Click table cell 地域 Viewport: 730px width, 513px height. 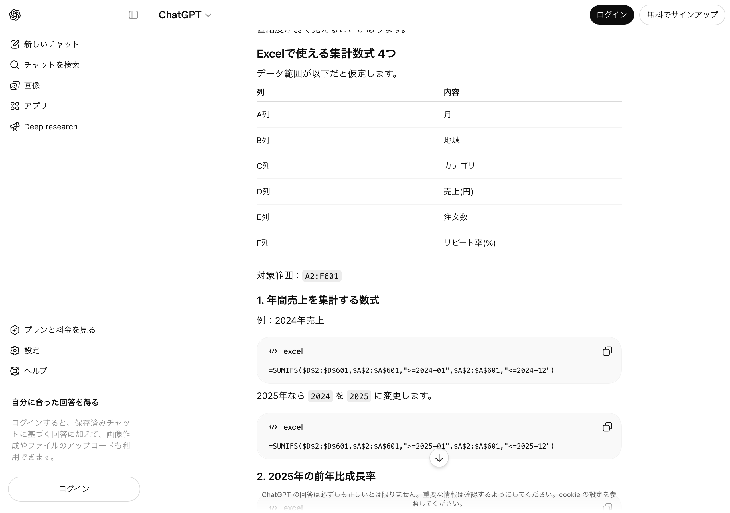451,140
